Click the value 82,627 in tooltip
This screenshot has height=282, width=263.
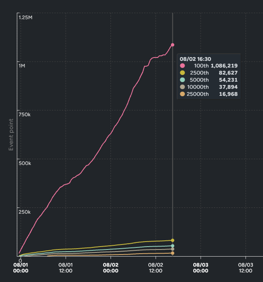[228, 72]
